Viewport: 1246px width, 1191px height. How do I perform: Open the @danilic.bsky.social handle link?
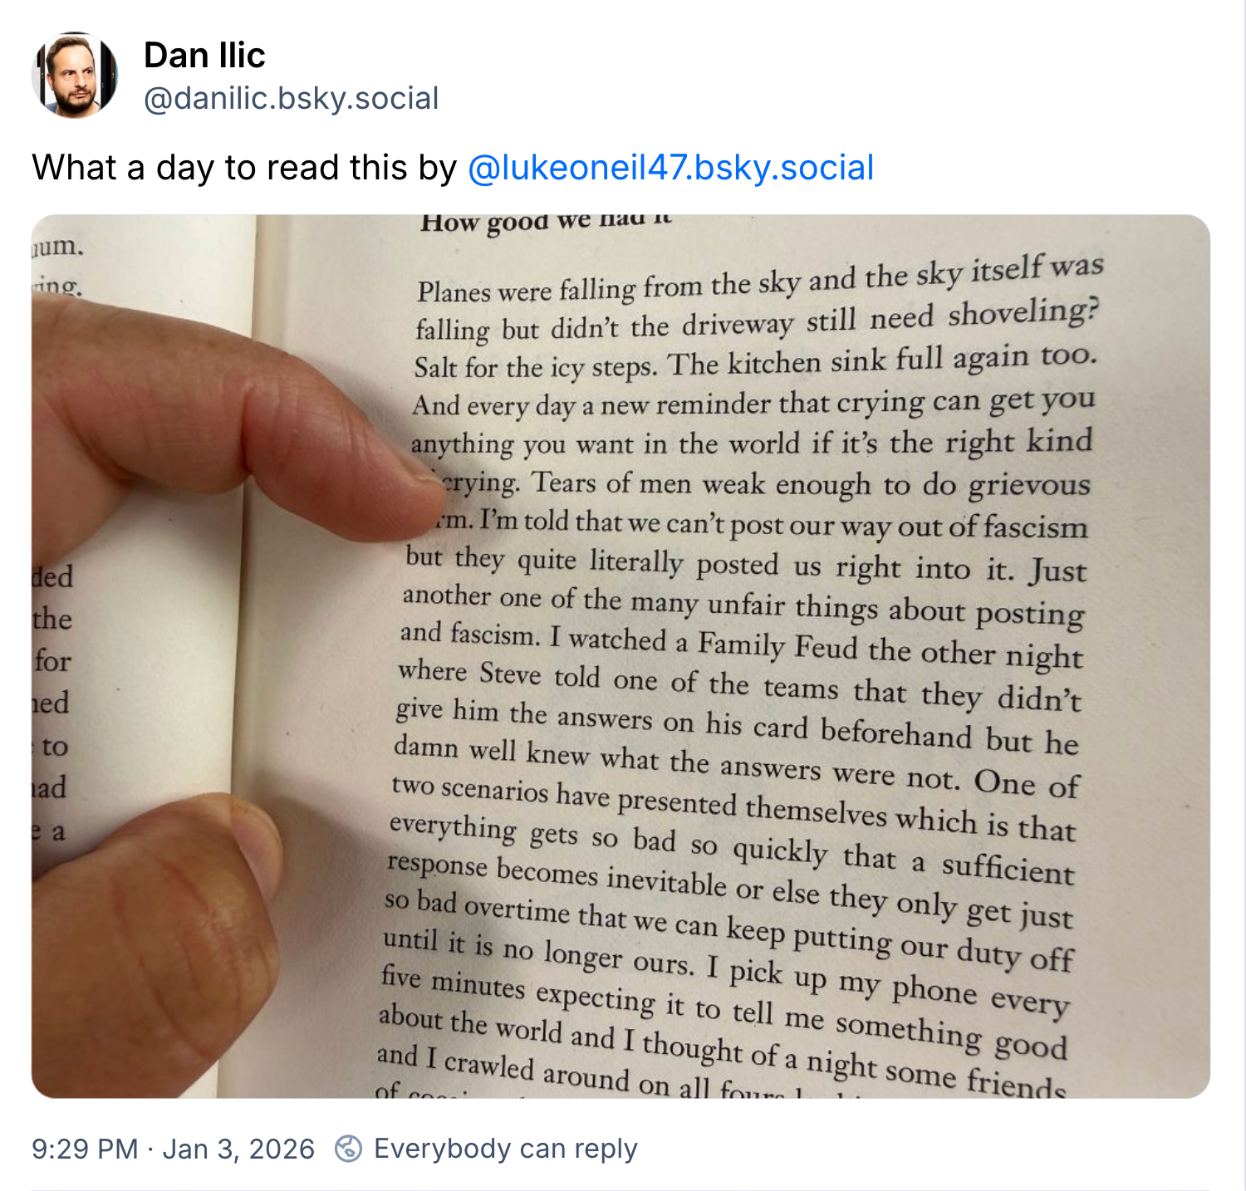[291, 99]
